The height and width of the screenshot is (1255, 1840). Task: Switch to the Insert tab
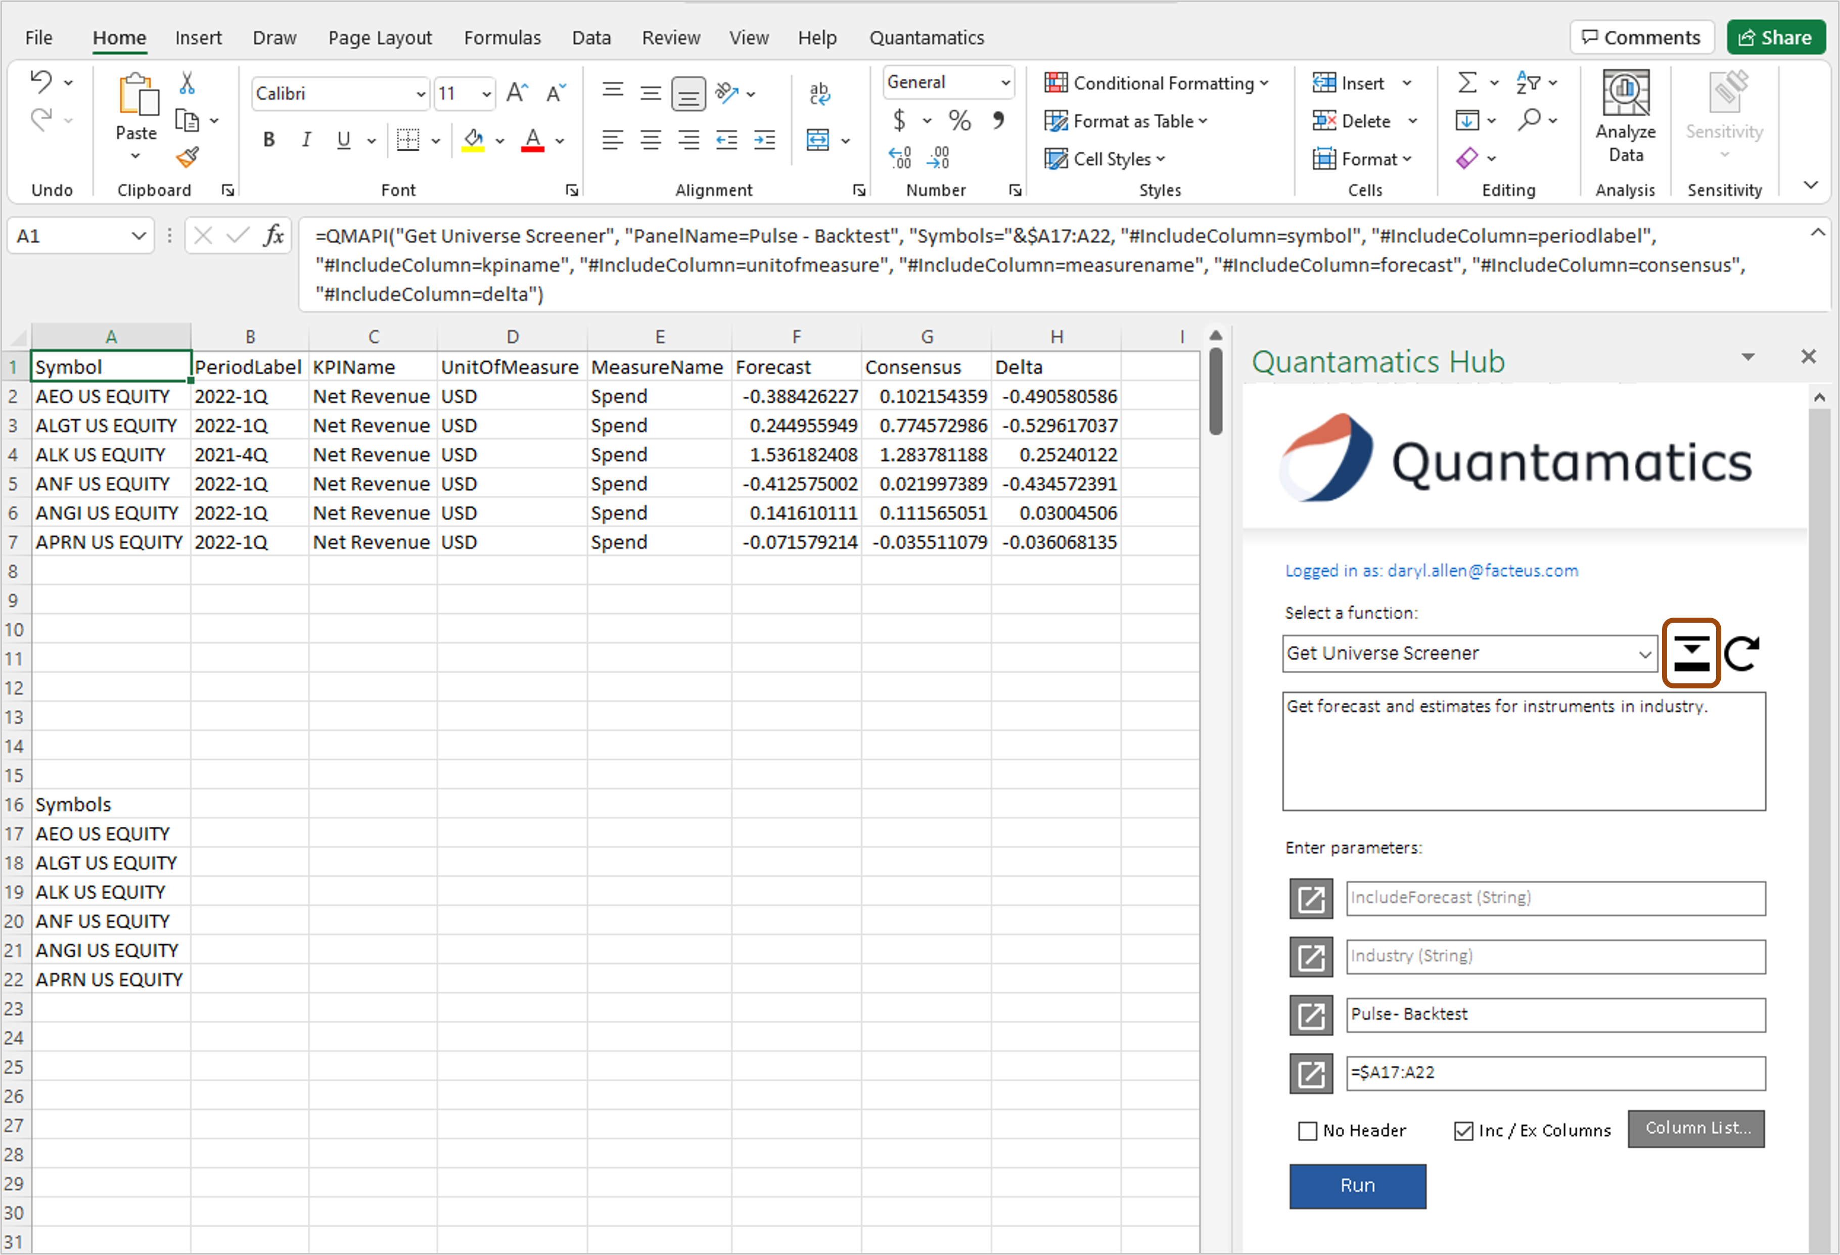pos(198,37)
